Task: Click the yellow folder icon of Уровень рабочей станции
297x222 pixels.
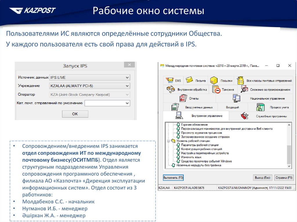Action: coord(173,141)
